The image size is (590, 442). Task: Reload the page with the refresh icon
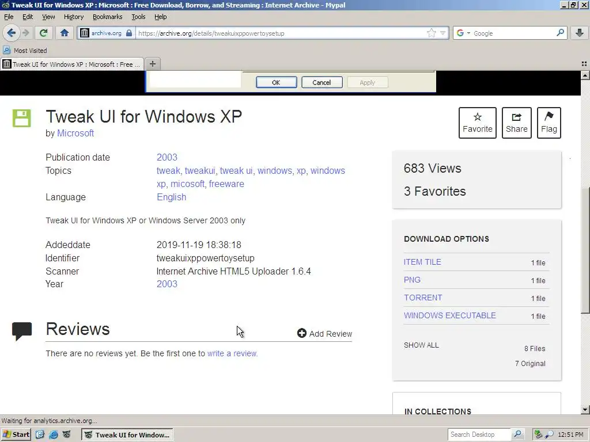(x=43, y=33)
